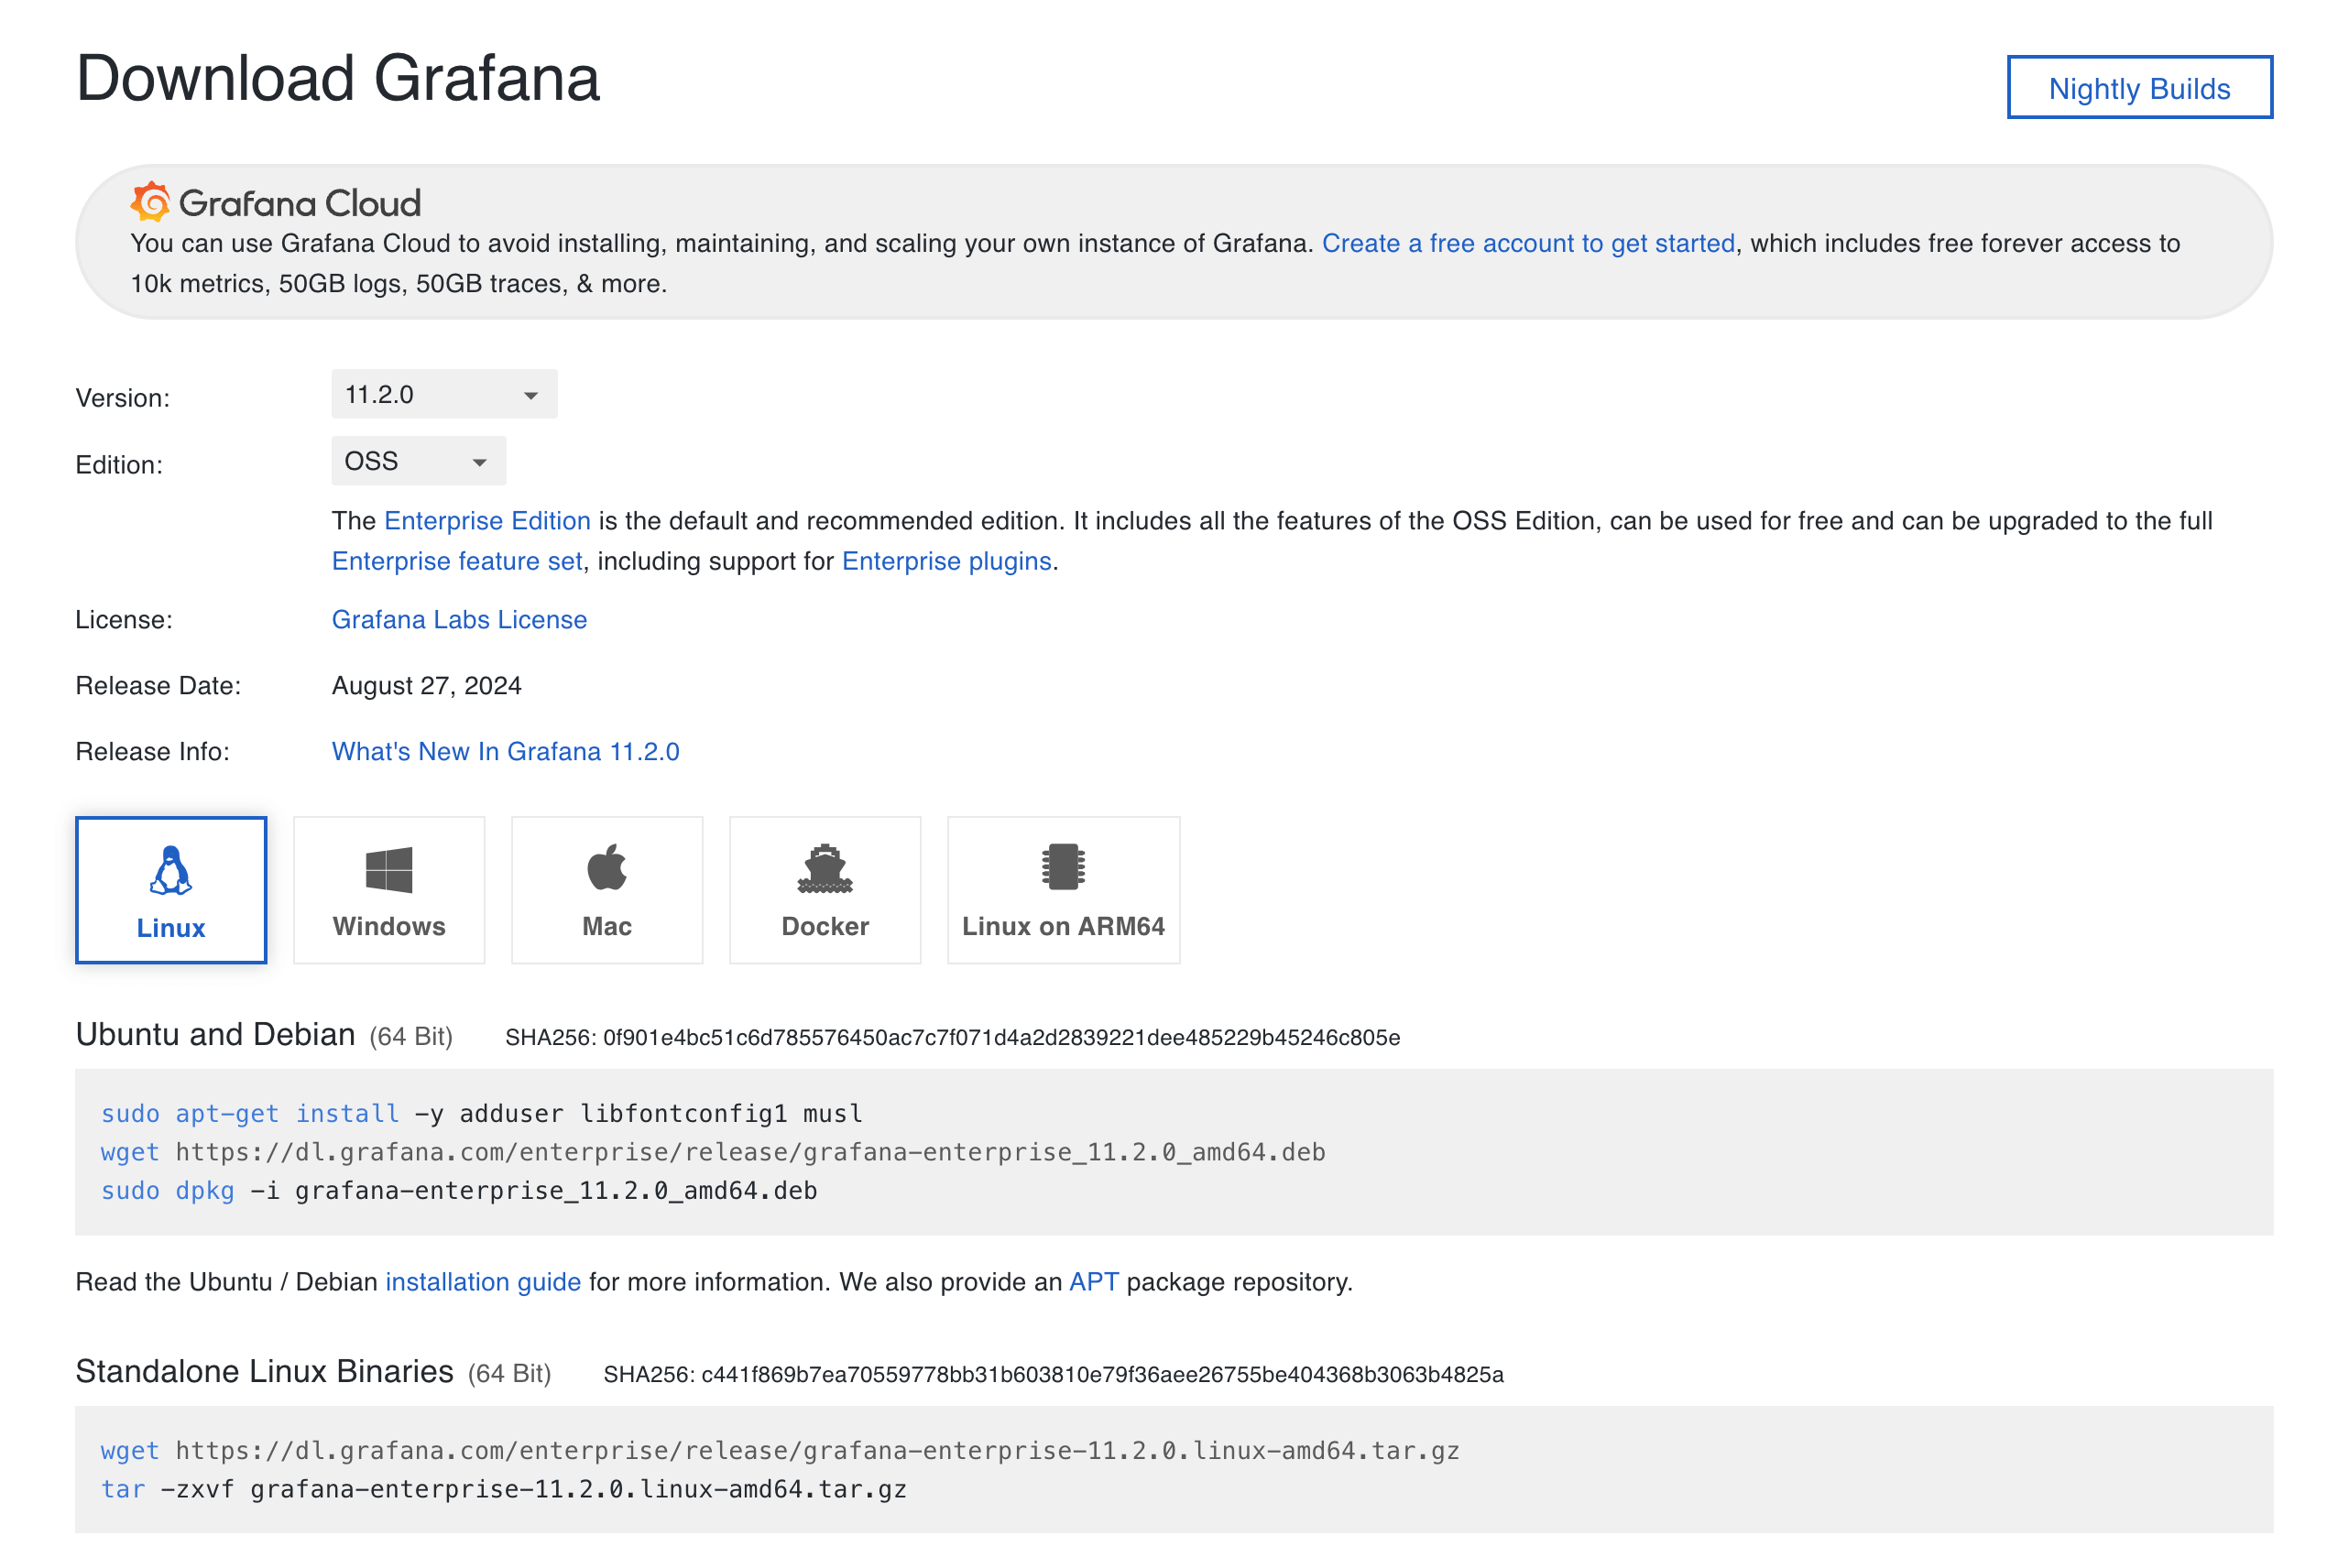This screenshot has height=1568, width=2338.
Task: Select the Windows logo icon
Action: coord(389,869)
